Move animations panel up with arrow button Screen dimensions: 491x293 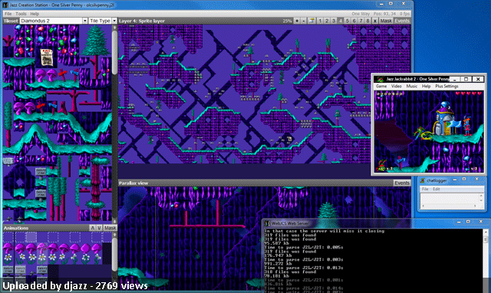(x=92, y=228)
